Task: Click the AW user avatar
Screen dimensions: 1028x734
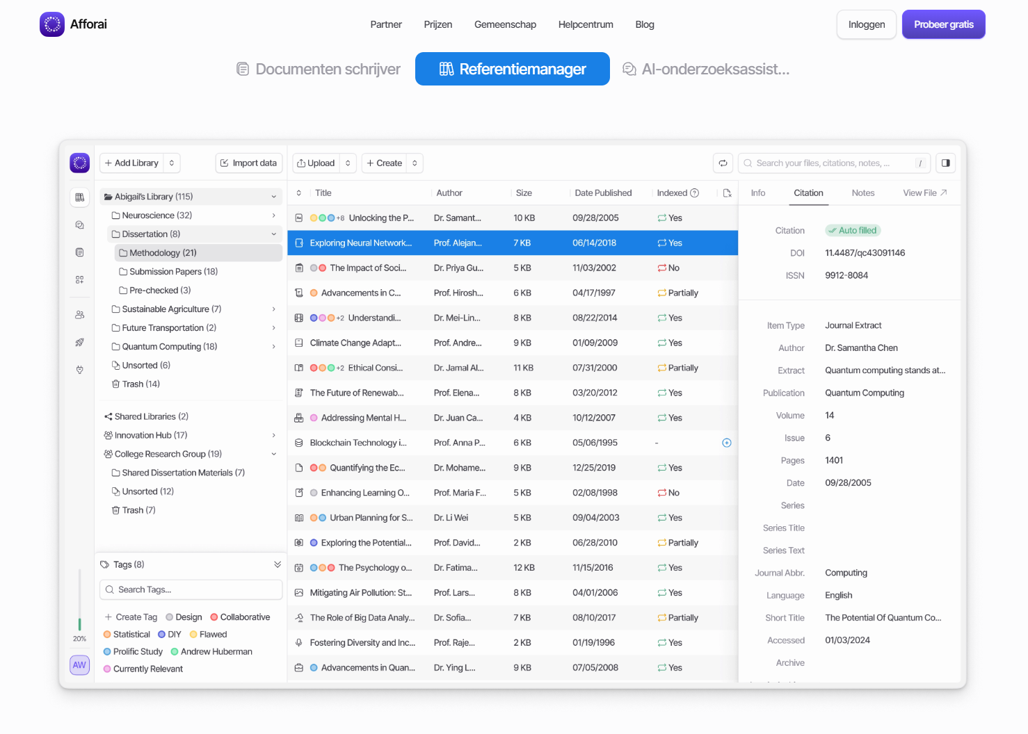Action: (80, 665)
